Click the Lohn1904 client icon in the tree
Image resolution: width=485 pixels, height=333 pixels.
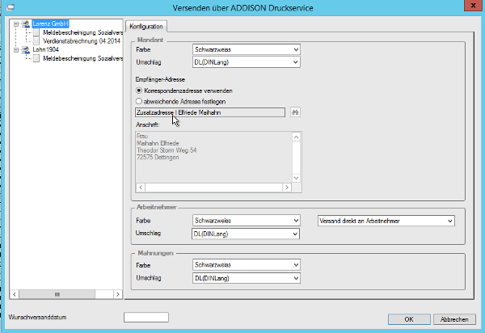coord(26,49)
